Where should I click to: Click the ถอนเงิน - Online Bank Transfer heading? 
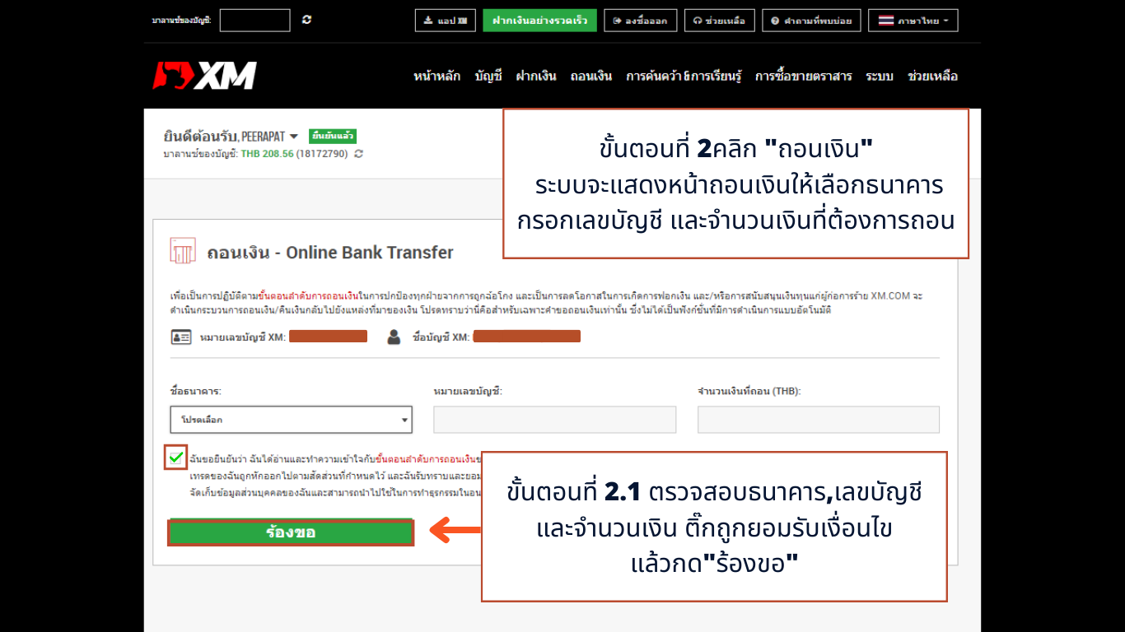[x=330, y=253]
